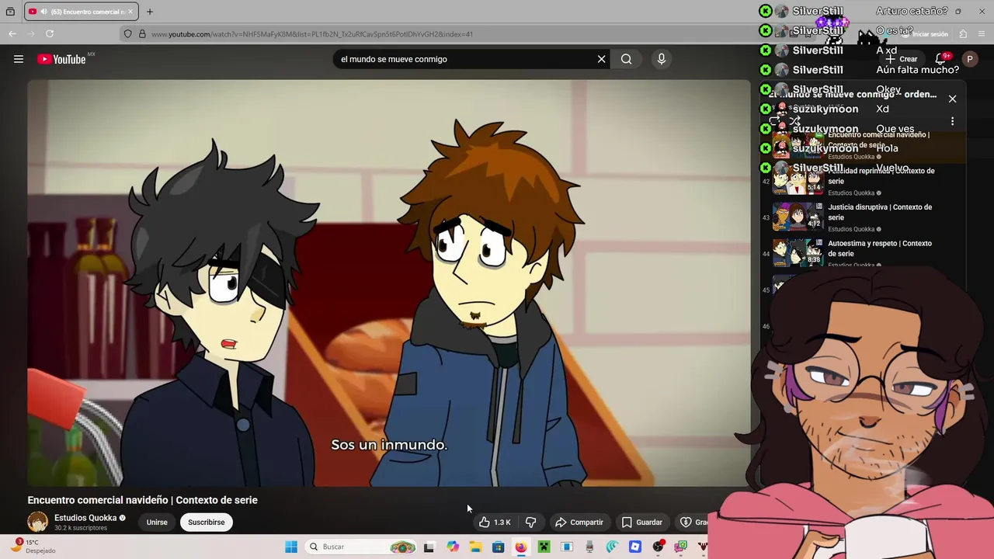This screenshot has width=994, height=559.
Task: Play 'Justicia disruptiva | Contexto de serie'
Action: 880,212
